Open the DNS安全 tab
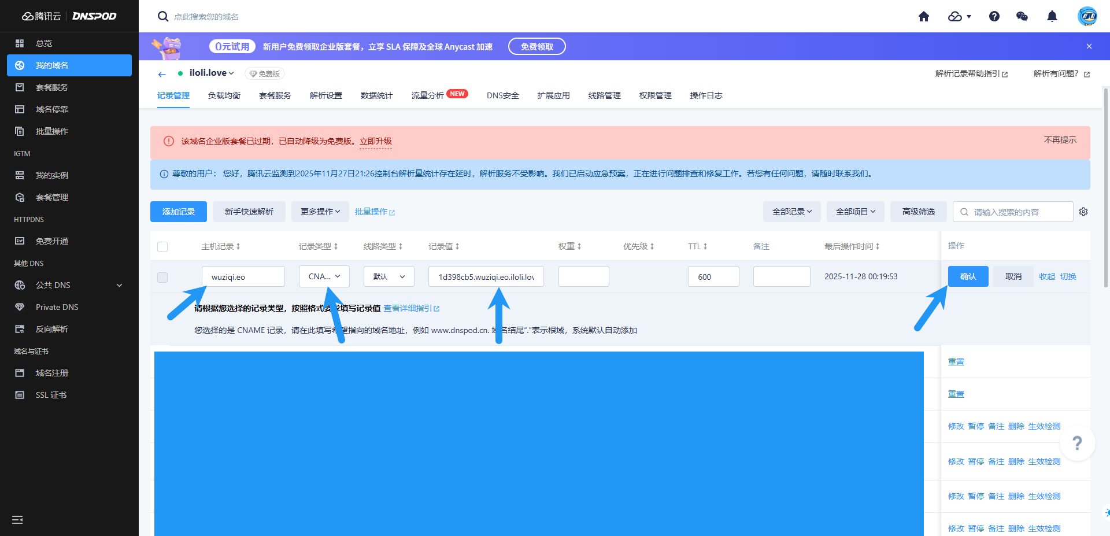This screenshot has width=1110, height=536. tap(502, 95)
